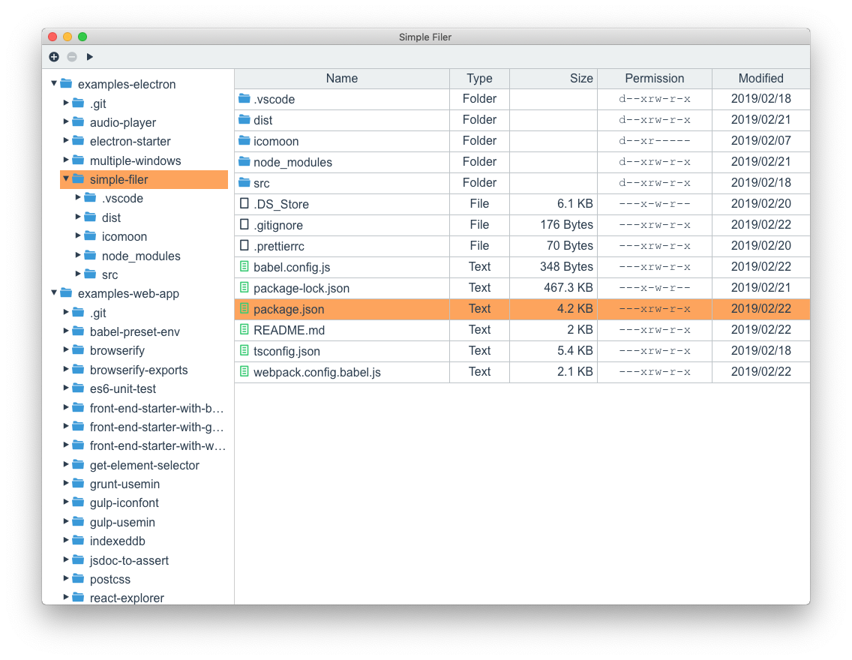Image resolution: width=852 pixels, height=660 pixels.
Task: Expand the es6-unit-test tree node
Action: pos(66,387)
